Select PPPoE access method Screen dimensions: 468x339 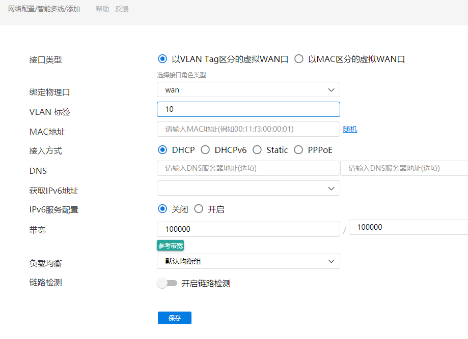point(298,150)
